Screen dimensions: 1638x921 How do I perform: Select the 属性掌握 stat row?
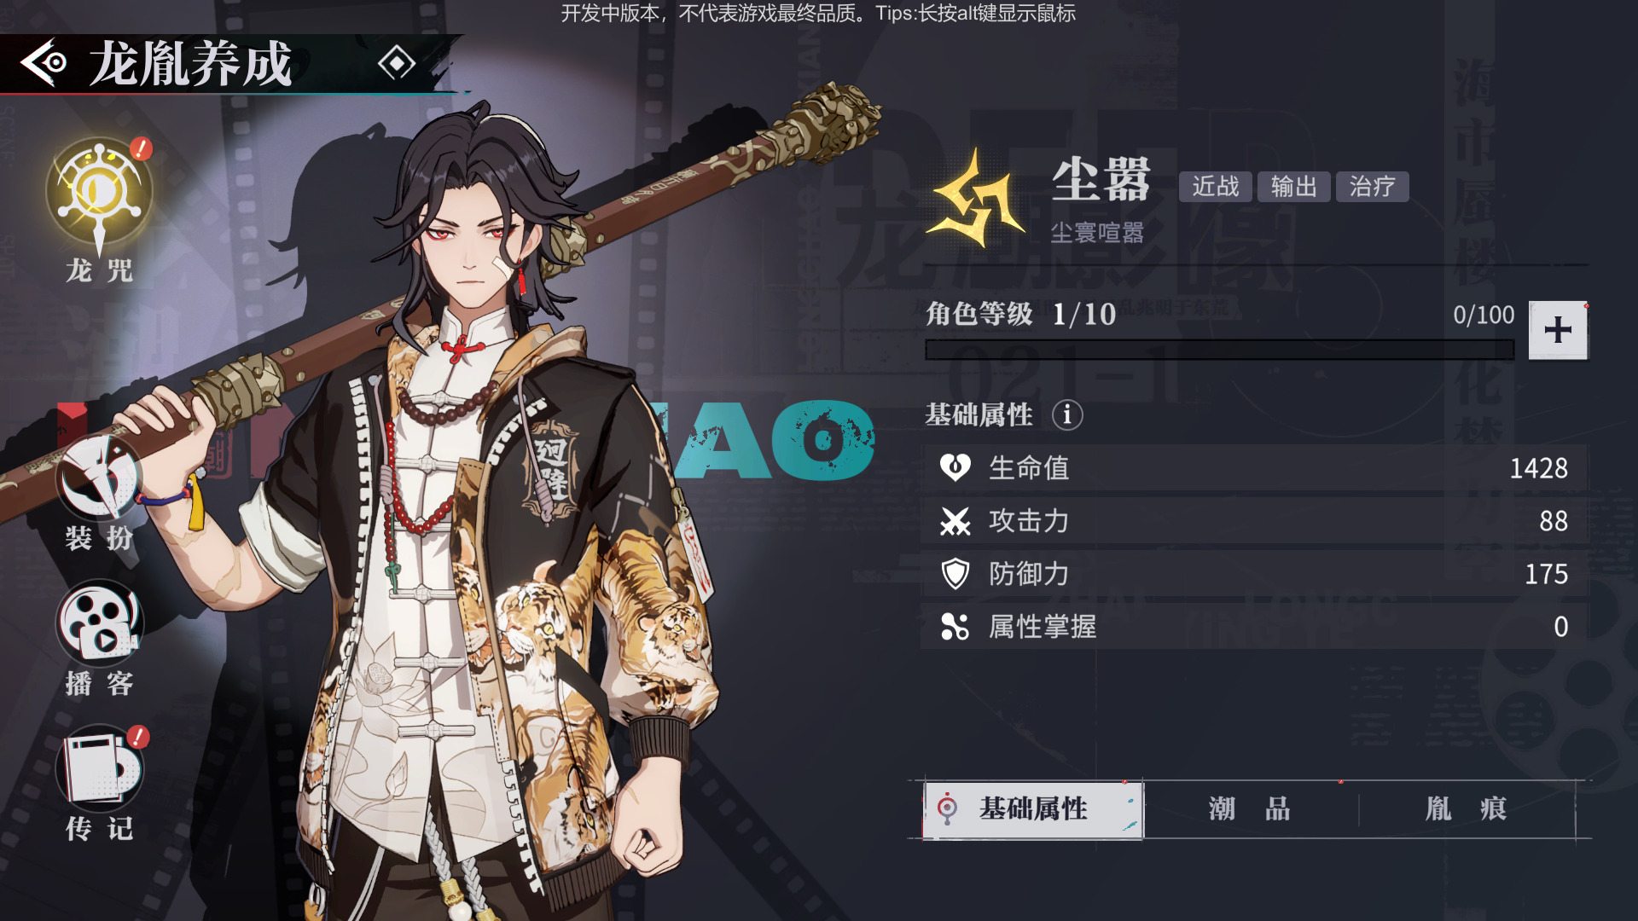[x=1254, y=626]
